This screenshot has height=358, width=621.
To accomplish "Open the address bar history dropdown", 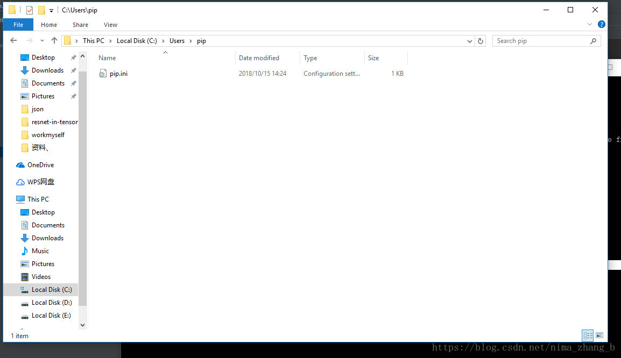I will click(469, 41).
